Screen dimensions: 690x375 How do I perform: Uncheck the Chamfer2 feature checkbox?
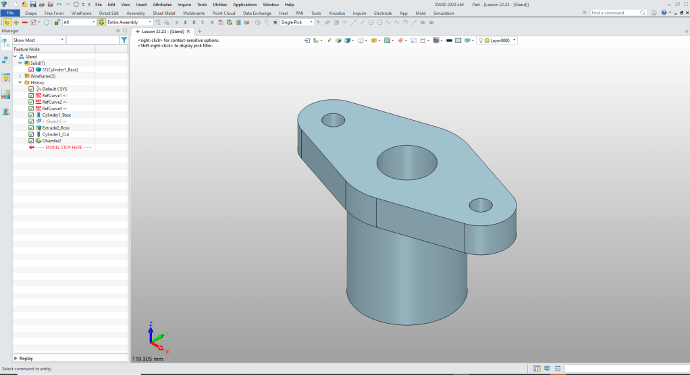31,140
